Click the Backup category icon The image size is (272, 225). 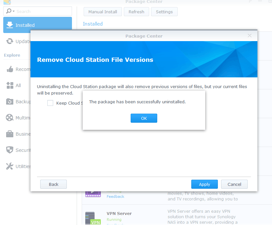(9, 101)
